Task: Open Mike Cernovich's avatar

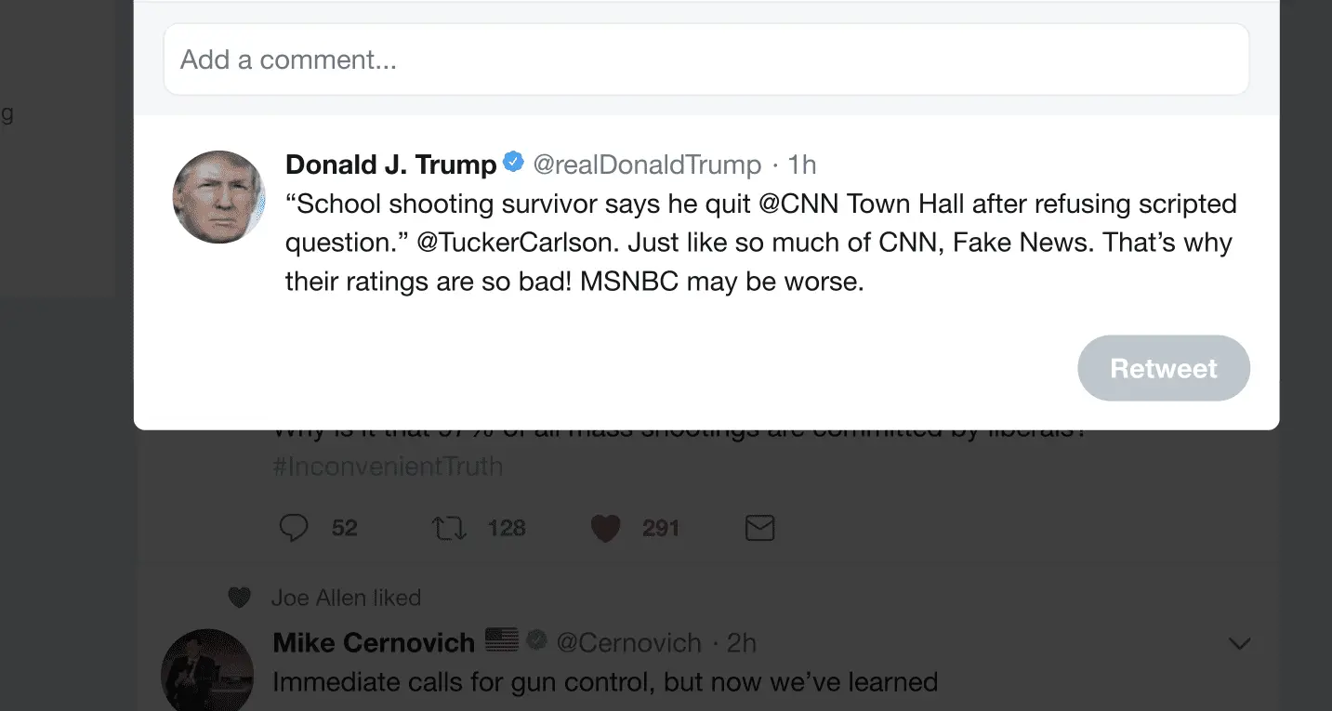Action: [x=207, y=670]
